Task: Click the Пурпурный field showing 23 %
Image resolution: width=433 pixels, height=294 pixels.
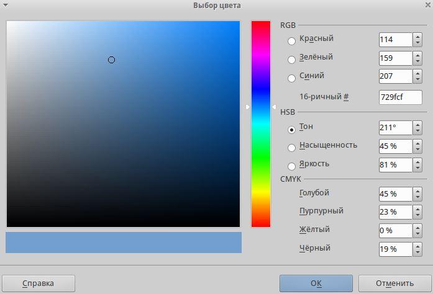Action: [x=396, y=212]
